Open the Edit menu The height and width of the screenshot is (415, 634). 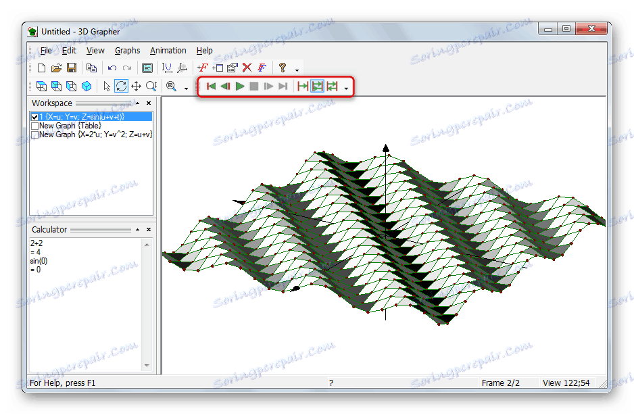(69, 51)
